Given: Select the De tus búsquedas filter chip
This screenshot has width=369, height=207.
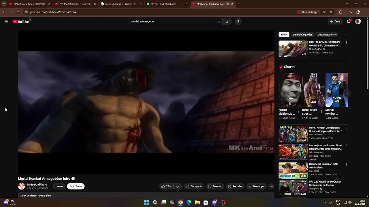Looking at the screenshot, I should (302, 34).
